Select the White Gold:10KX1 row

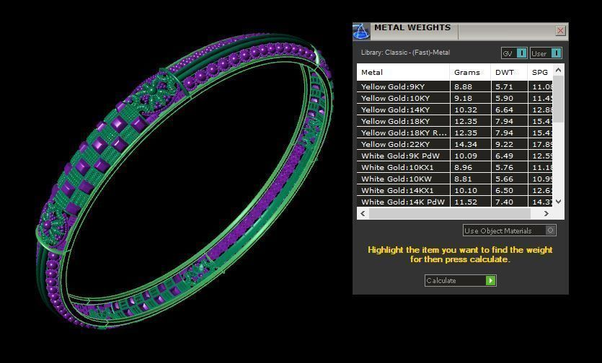[x=455, y=167]
